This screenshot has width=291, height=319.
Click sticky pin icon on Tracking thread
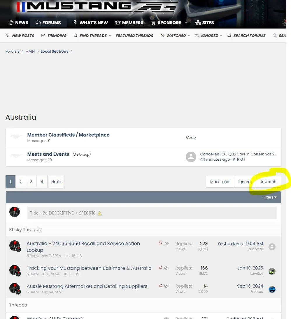[x=160, y=268]
